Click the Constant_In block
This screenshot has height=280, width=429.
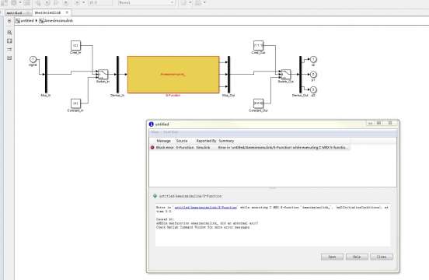pyautogui.click(x=76, y=103)
